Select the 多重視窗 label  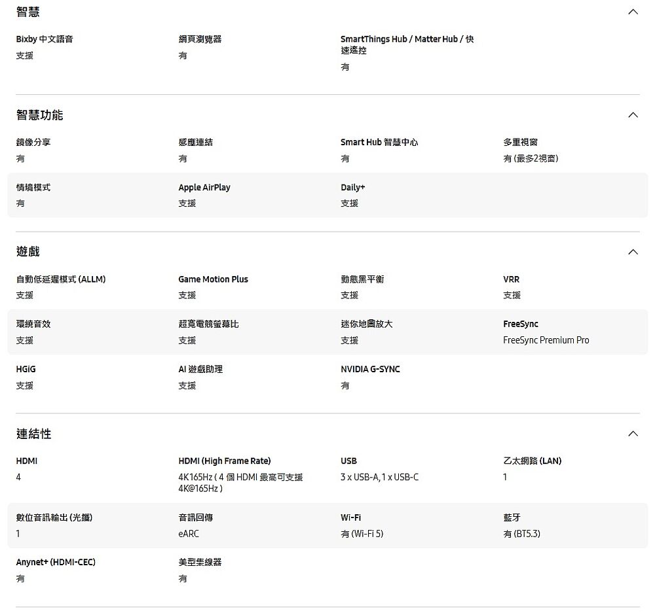point(521,142)
